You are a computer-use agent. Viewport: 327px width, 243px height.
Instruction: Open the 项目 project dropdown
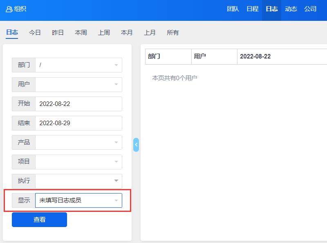[x=78, y=162]
